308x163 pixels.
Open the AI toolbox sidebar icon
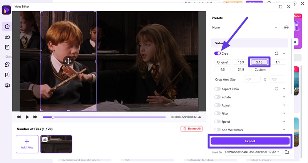coord(7,37)
